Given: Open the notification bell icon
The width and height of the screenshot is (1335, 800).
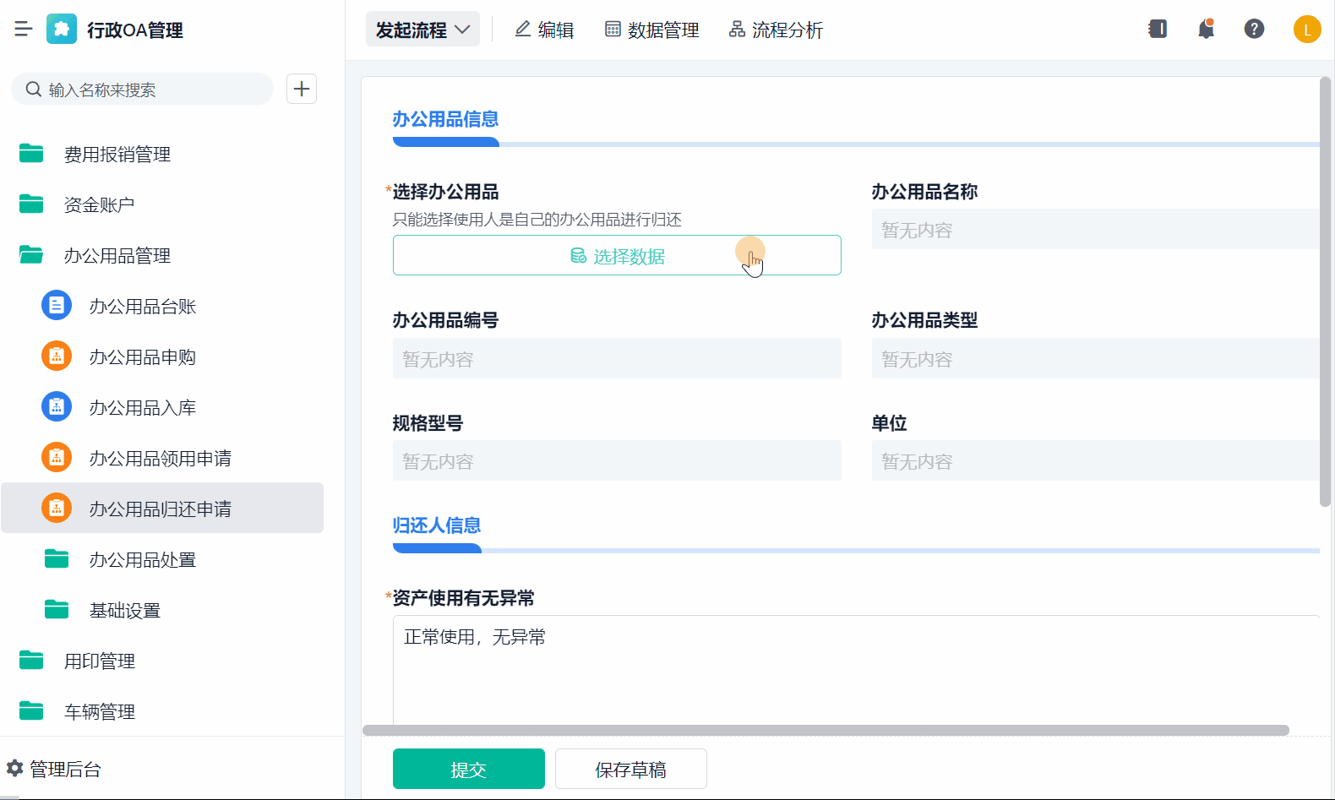Looking at the screenshot, I should [1206, 30].
